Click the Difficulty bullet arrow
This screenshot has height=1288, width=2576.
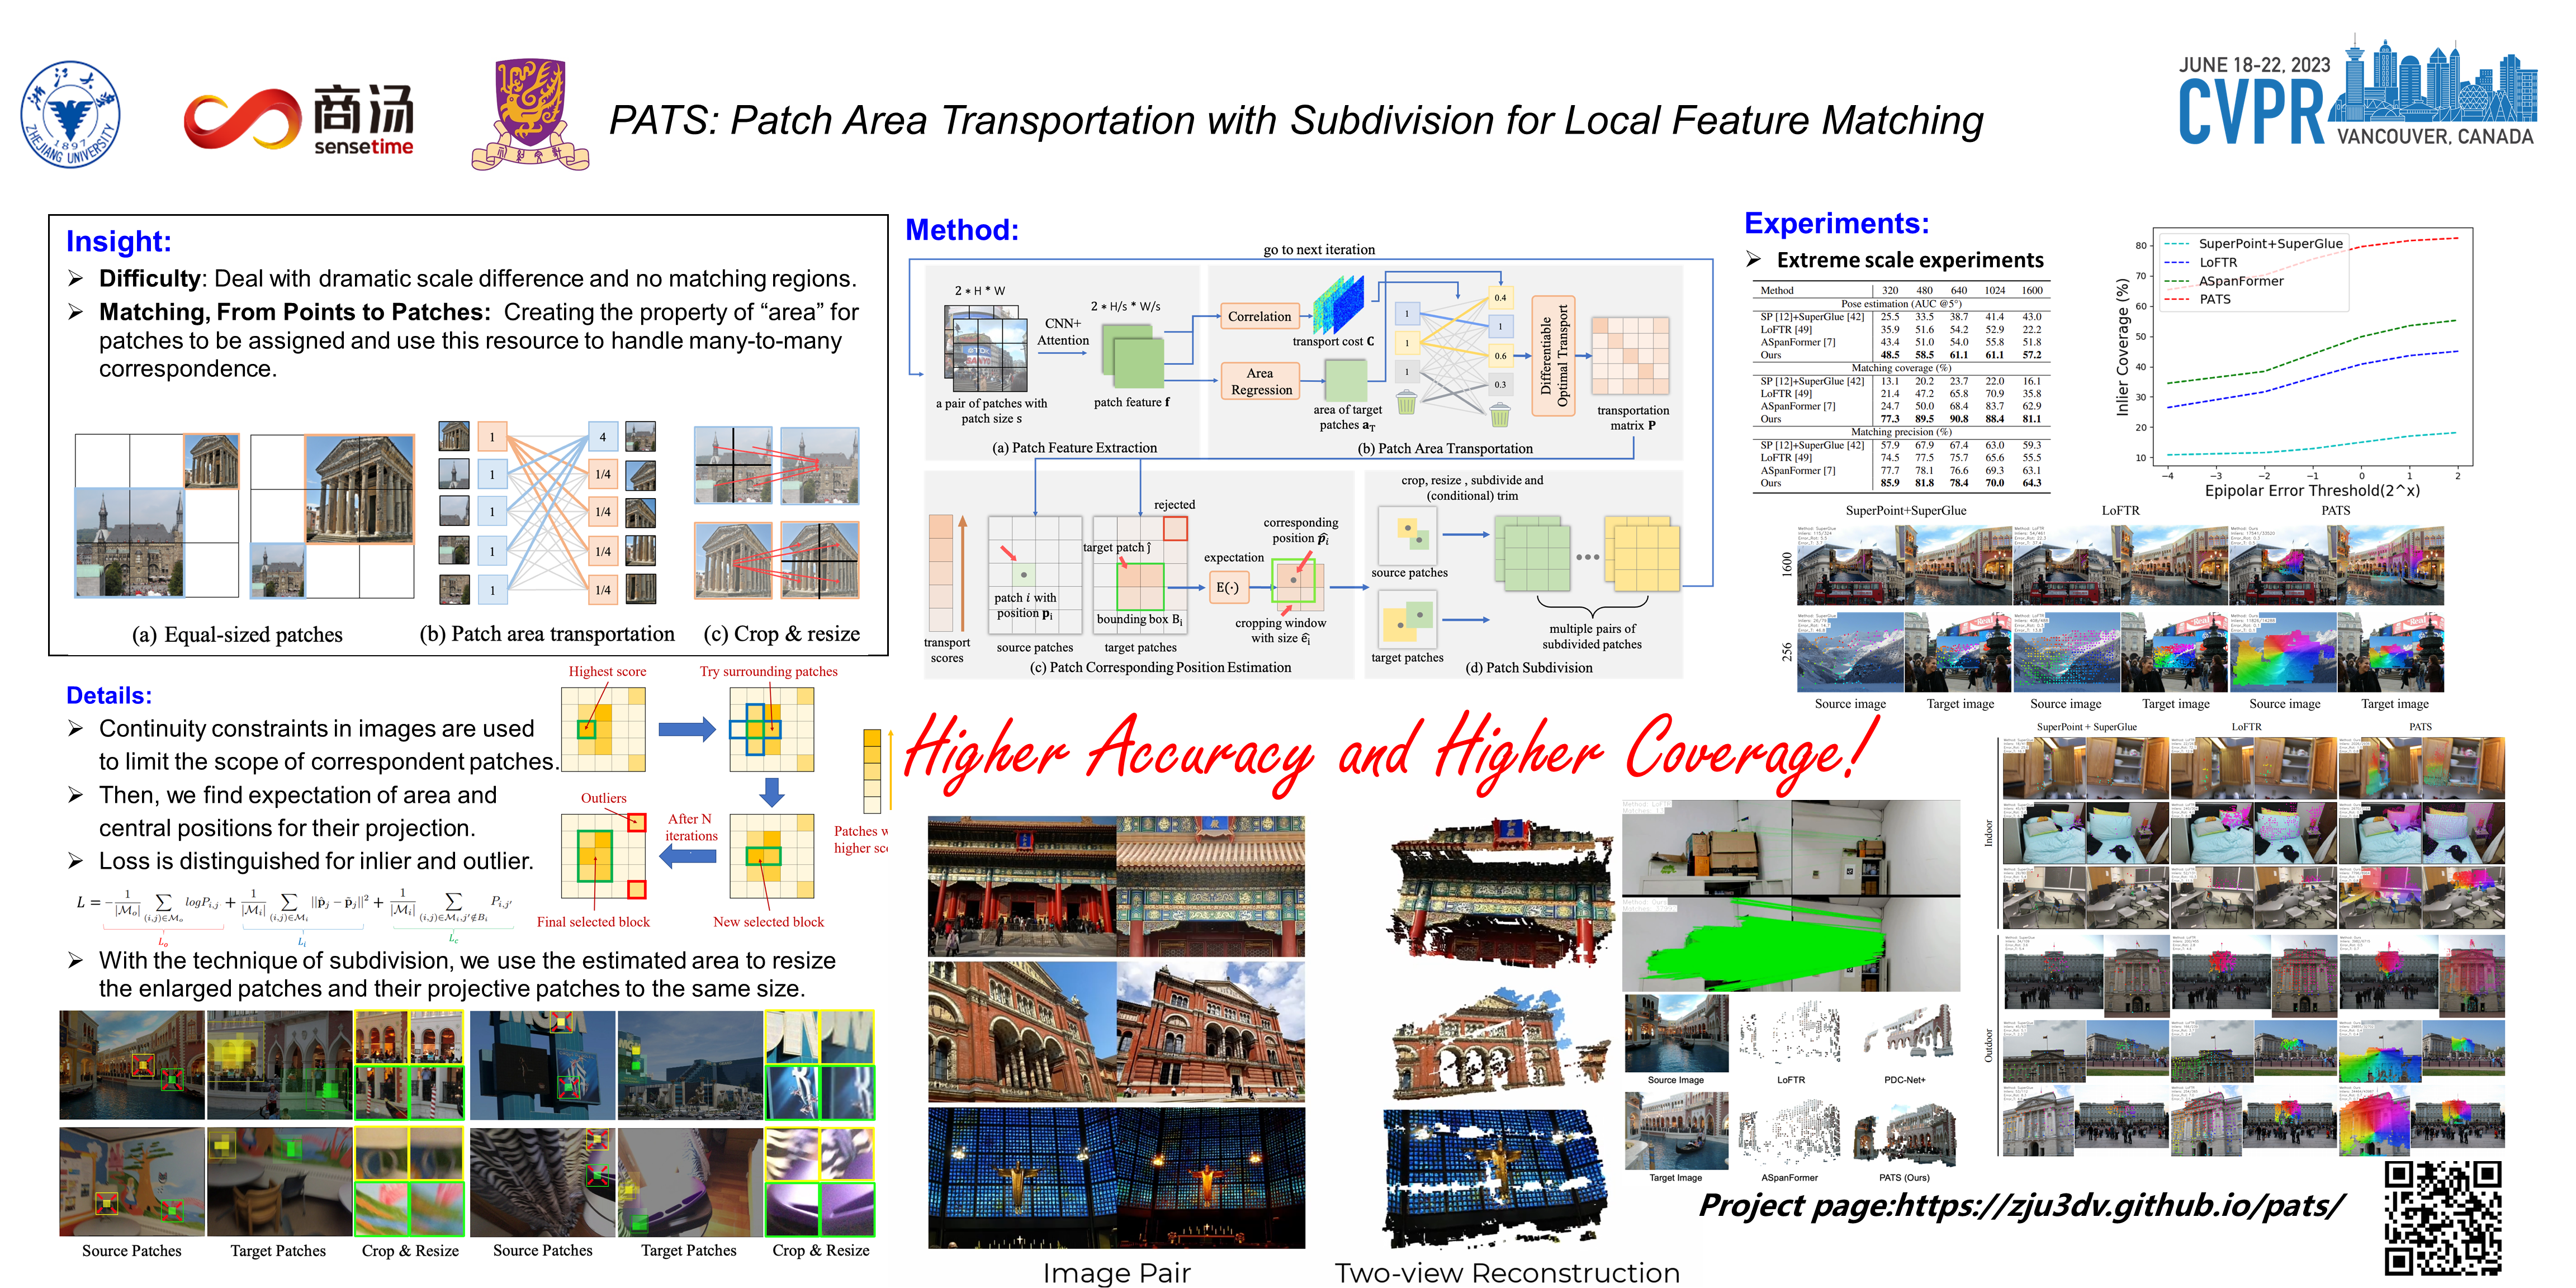tap(76, 278)
